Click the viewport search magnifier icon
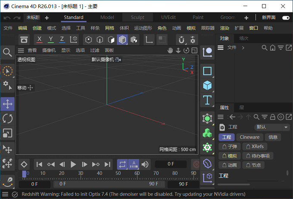This screenshot has width=293, height=199. (7, 52)
